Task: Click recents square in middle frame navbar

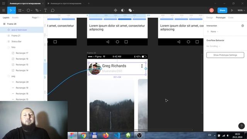Action: coord(126,42)
